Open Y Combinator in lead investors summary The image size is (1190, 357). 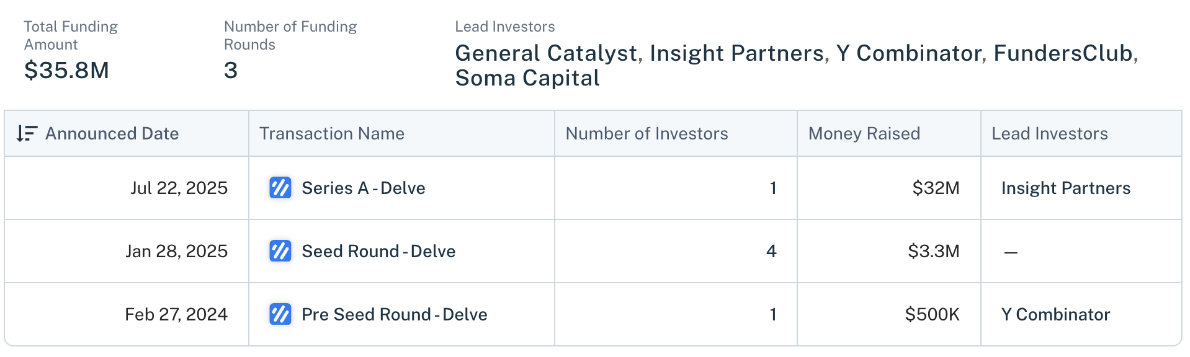pos(908,53)
